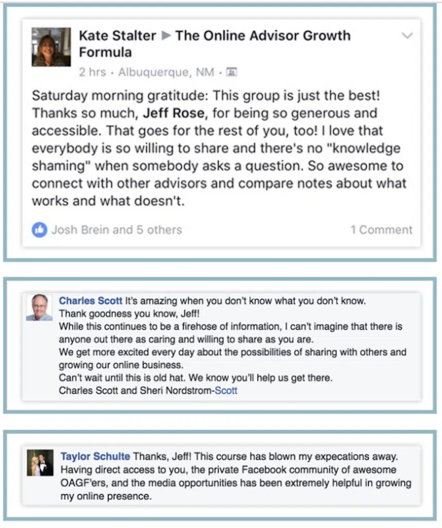Image resolution: width=442 pixels, height=528 pixels.
Task: Open the post options chevron menu
Action: pos(407,36)
